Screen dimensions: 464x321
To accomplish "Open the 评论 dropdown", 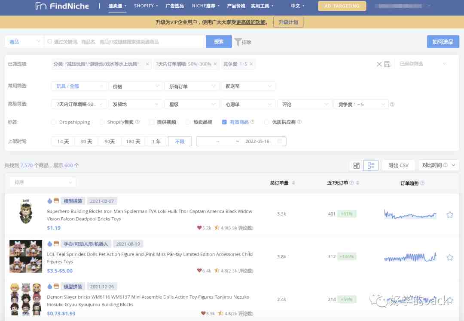I will (305, 104).
